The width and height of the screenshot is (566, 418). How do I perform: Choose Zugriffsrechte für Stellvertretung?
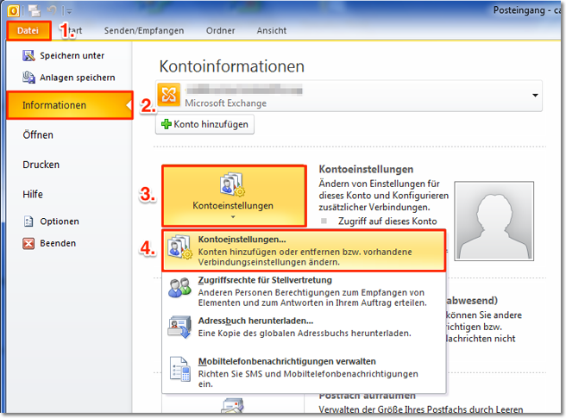click(x=304, y=291)
